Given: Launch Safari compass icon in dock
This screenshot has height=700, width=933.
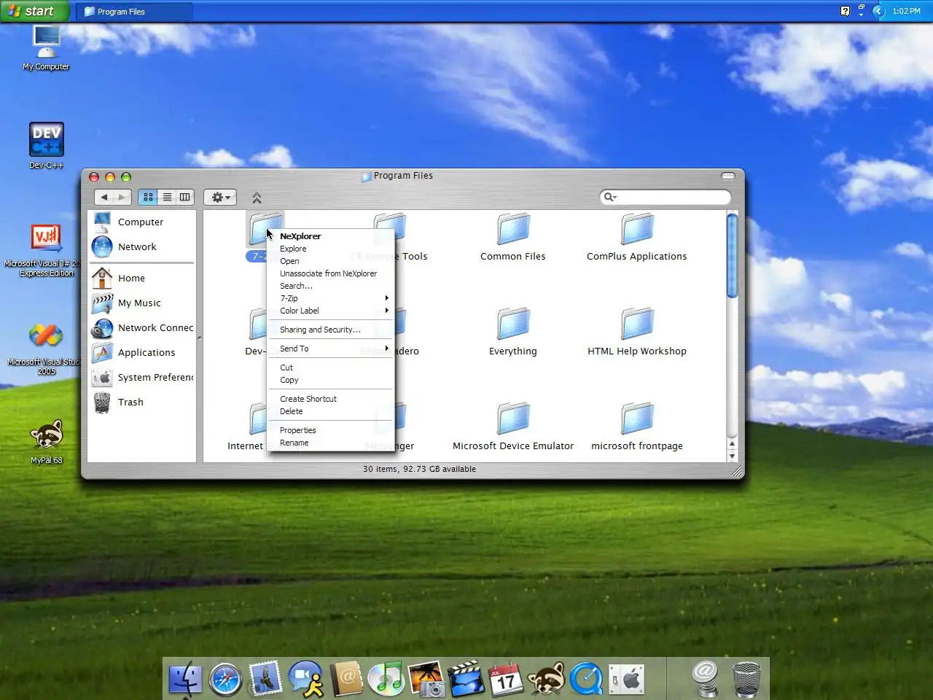Looking at the screenshot, I should [x=225, y=679].
